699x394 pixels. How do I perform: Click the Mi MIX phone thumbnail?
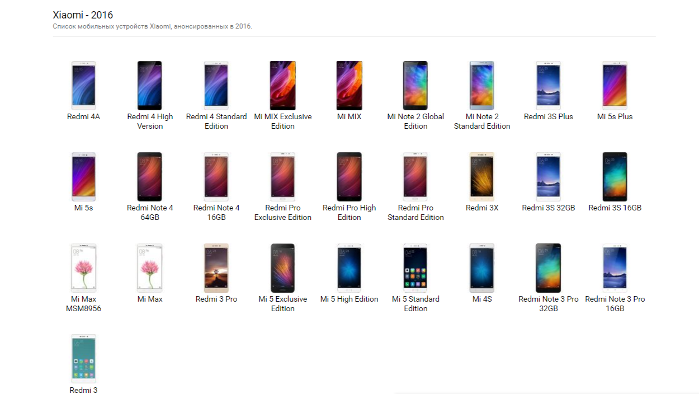tap(349, 86)
